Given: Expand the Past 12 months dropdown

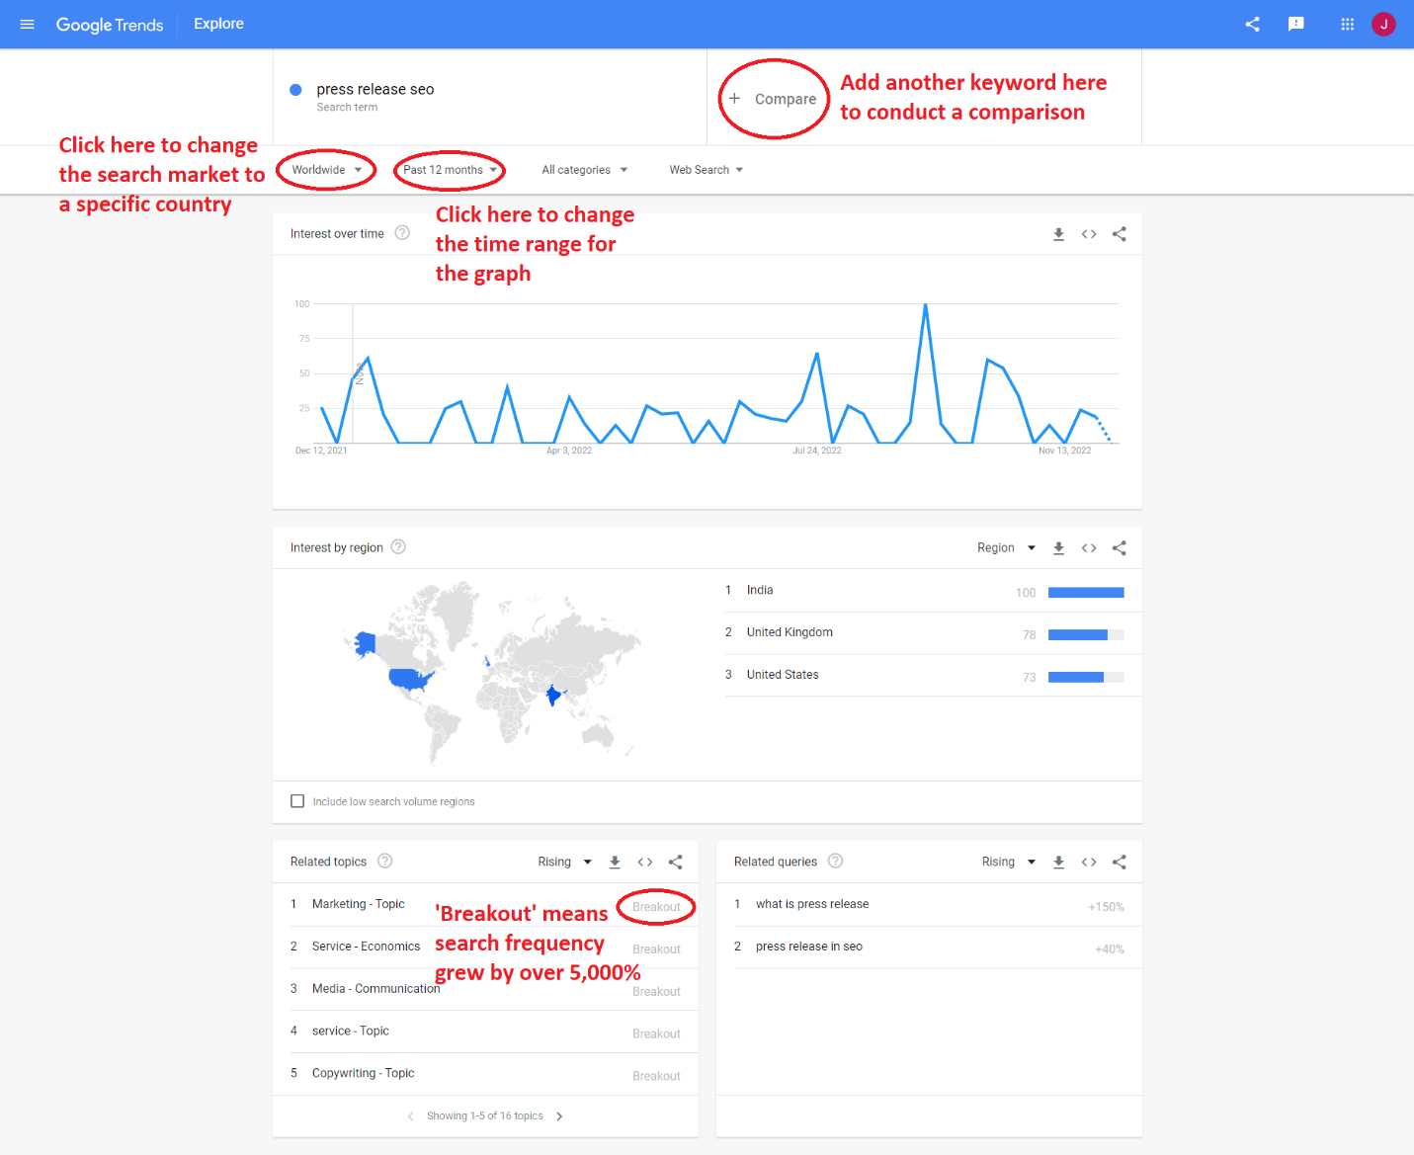Looking at the screenshot, I should [450, 170].
